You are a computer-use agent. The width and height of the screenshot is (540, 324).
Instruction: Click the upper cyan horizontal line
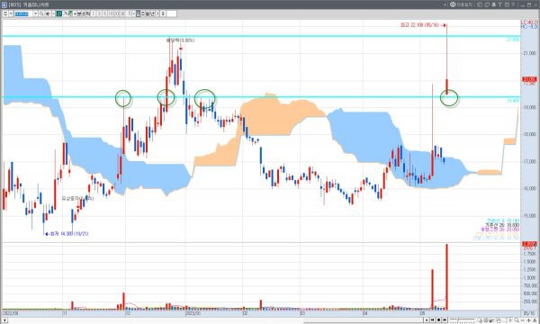click(261, 36)
